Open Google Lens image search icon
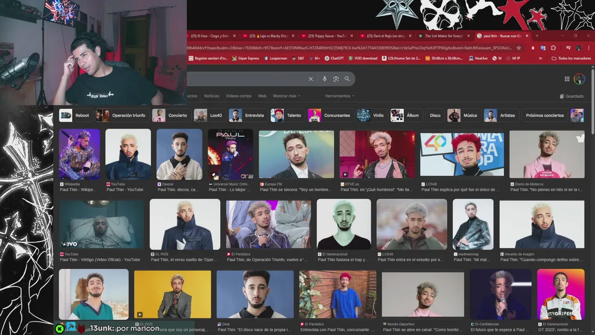 pos(336,79)
